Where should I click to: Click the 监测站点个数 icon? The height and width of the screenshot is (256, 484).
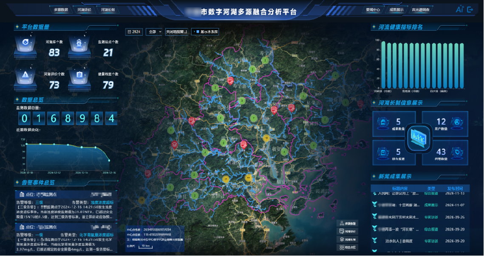(79, 43)
